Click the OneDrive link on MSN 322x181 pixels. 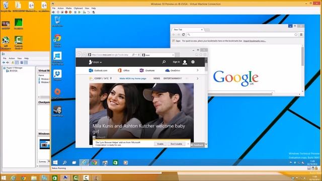pos(173,70)
